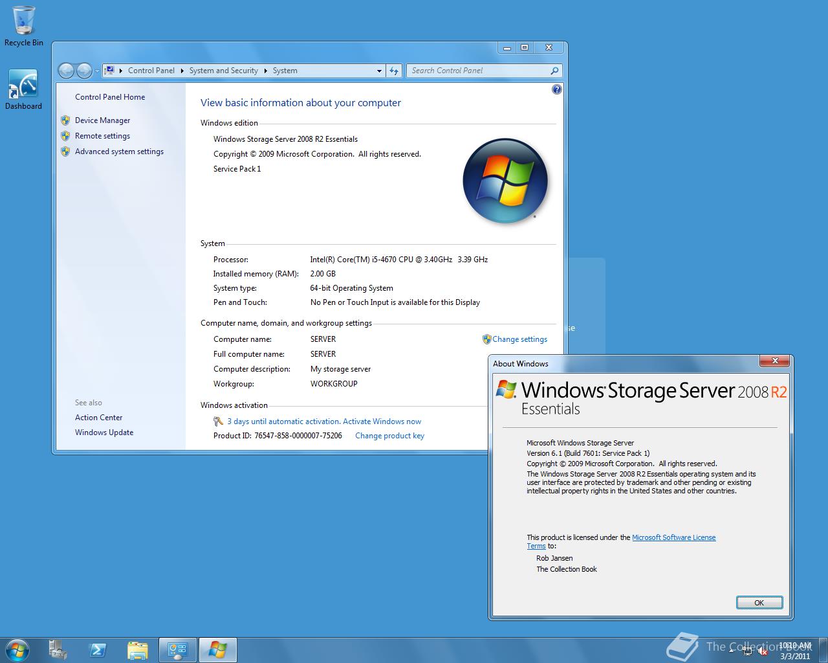Open Windows Explorer from the taskbar
The height and width of the screenshot is (663, 828).
(138, 649)
